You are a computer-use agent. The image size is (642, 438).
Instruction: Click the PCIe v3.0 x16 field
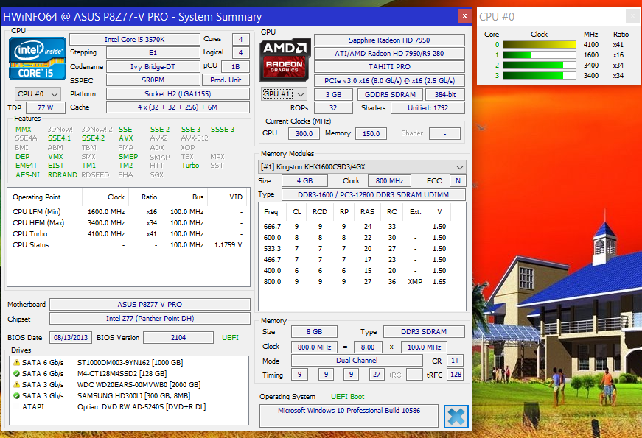(389, 80)
